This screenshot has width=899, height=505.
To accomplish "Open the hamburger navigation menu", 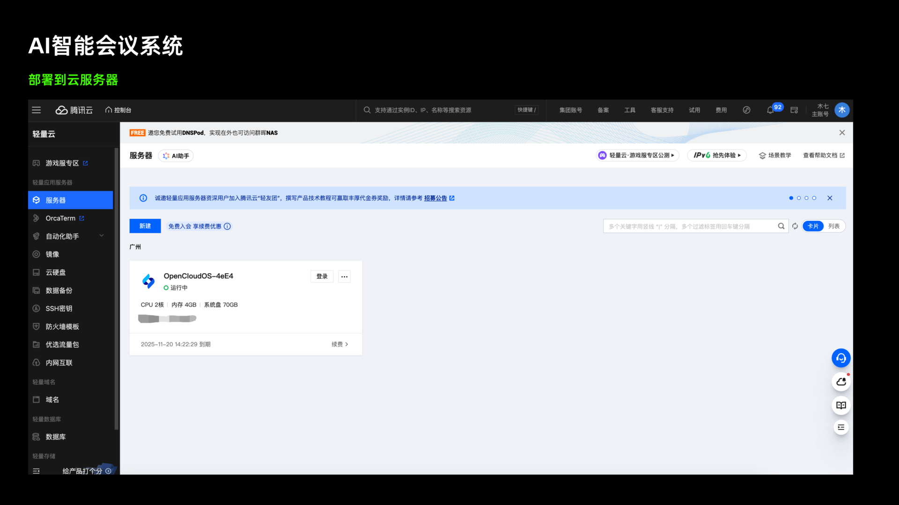I will pos(36,110).
